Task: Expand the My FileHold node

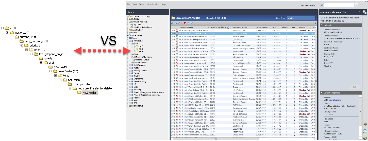Action: click(x=127, y=19)
